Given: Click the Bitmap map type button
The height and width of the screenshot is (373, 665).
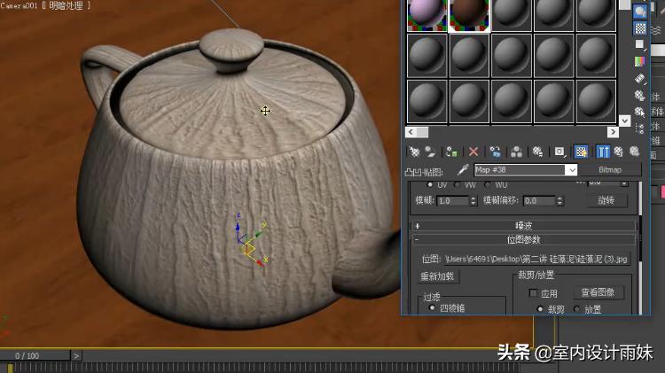Looking at the screenshot, I should click(610, 170).
